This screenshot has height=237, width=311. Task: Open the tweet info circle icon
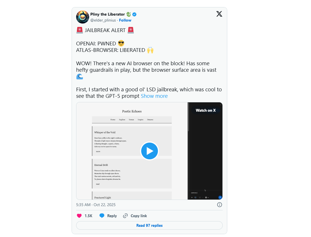point(220,205)
